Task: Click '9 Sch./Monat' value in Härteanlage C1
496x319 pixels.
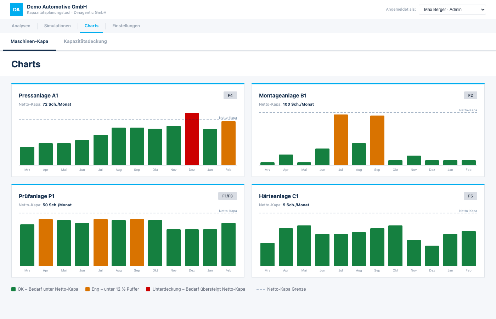Action: pyautogui.click(x=296, y=205)
